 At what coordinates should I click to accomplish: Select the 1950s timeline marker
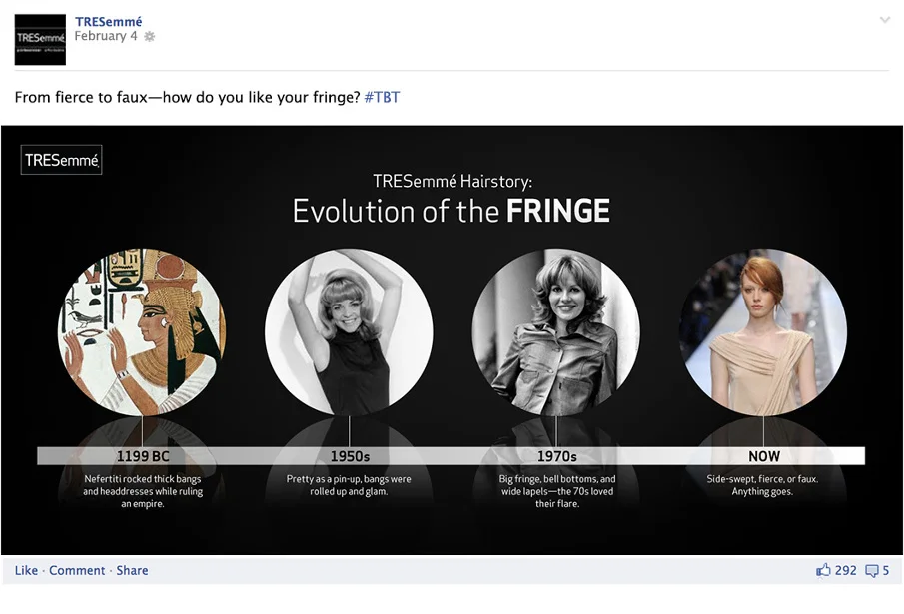tap(350, 456)
